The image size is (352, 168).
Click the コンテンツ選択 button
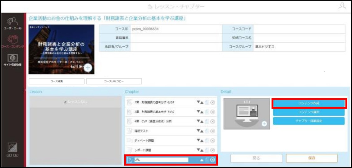click(309, 112)
